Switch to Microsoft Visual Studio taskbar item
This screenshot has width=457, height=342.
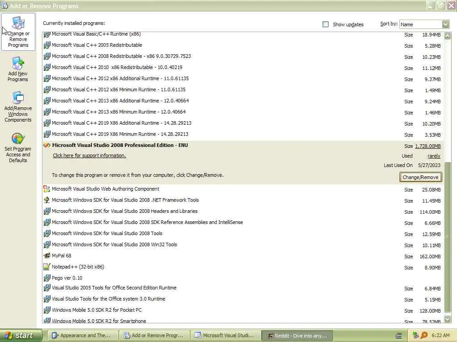(225, 336)
